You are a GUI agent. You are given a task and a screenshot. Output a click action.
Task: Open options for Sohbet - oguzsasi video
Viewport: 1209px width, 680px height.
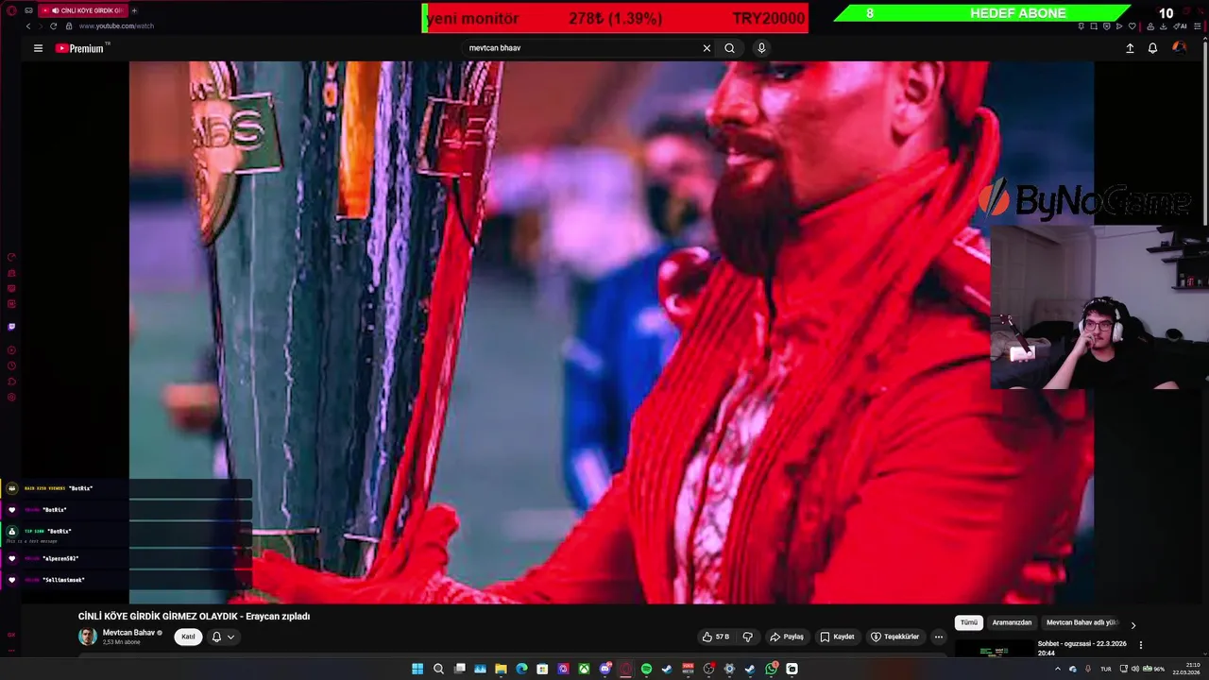(1140, 645)
